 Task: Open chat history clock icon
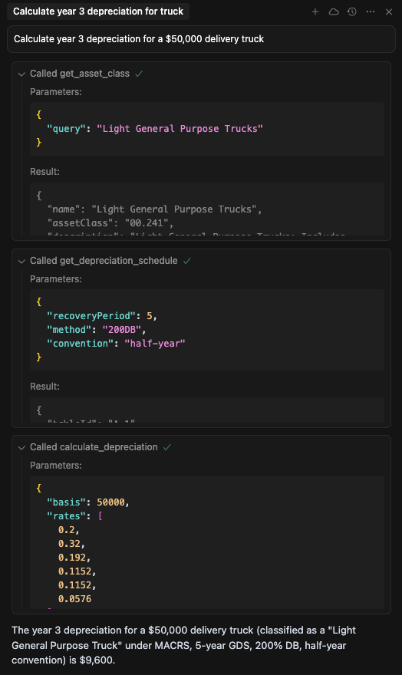click(352, 12)
